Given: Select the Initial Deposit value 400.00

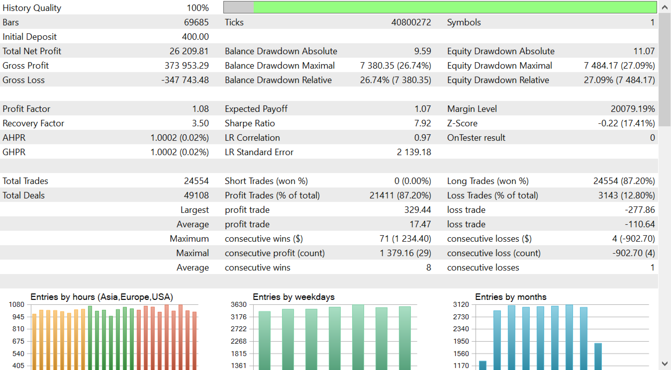Looking at the screenshot, I should click(195, 37).
